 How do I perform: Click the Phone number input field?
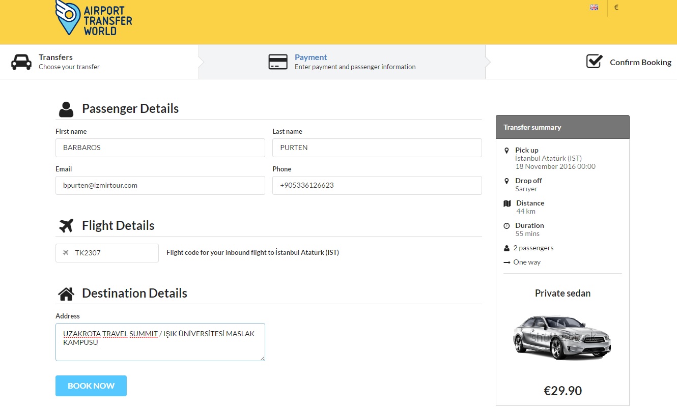(x=377, y=186)
